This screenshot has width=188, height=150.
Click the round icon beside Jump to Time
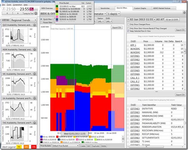coord(36,13)
